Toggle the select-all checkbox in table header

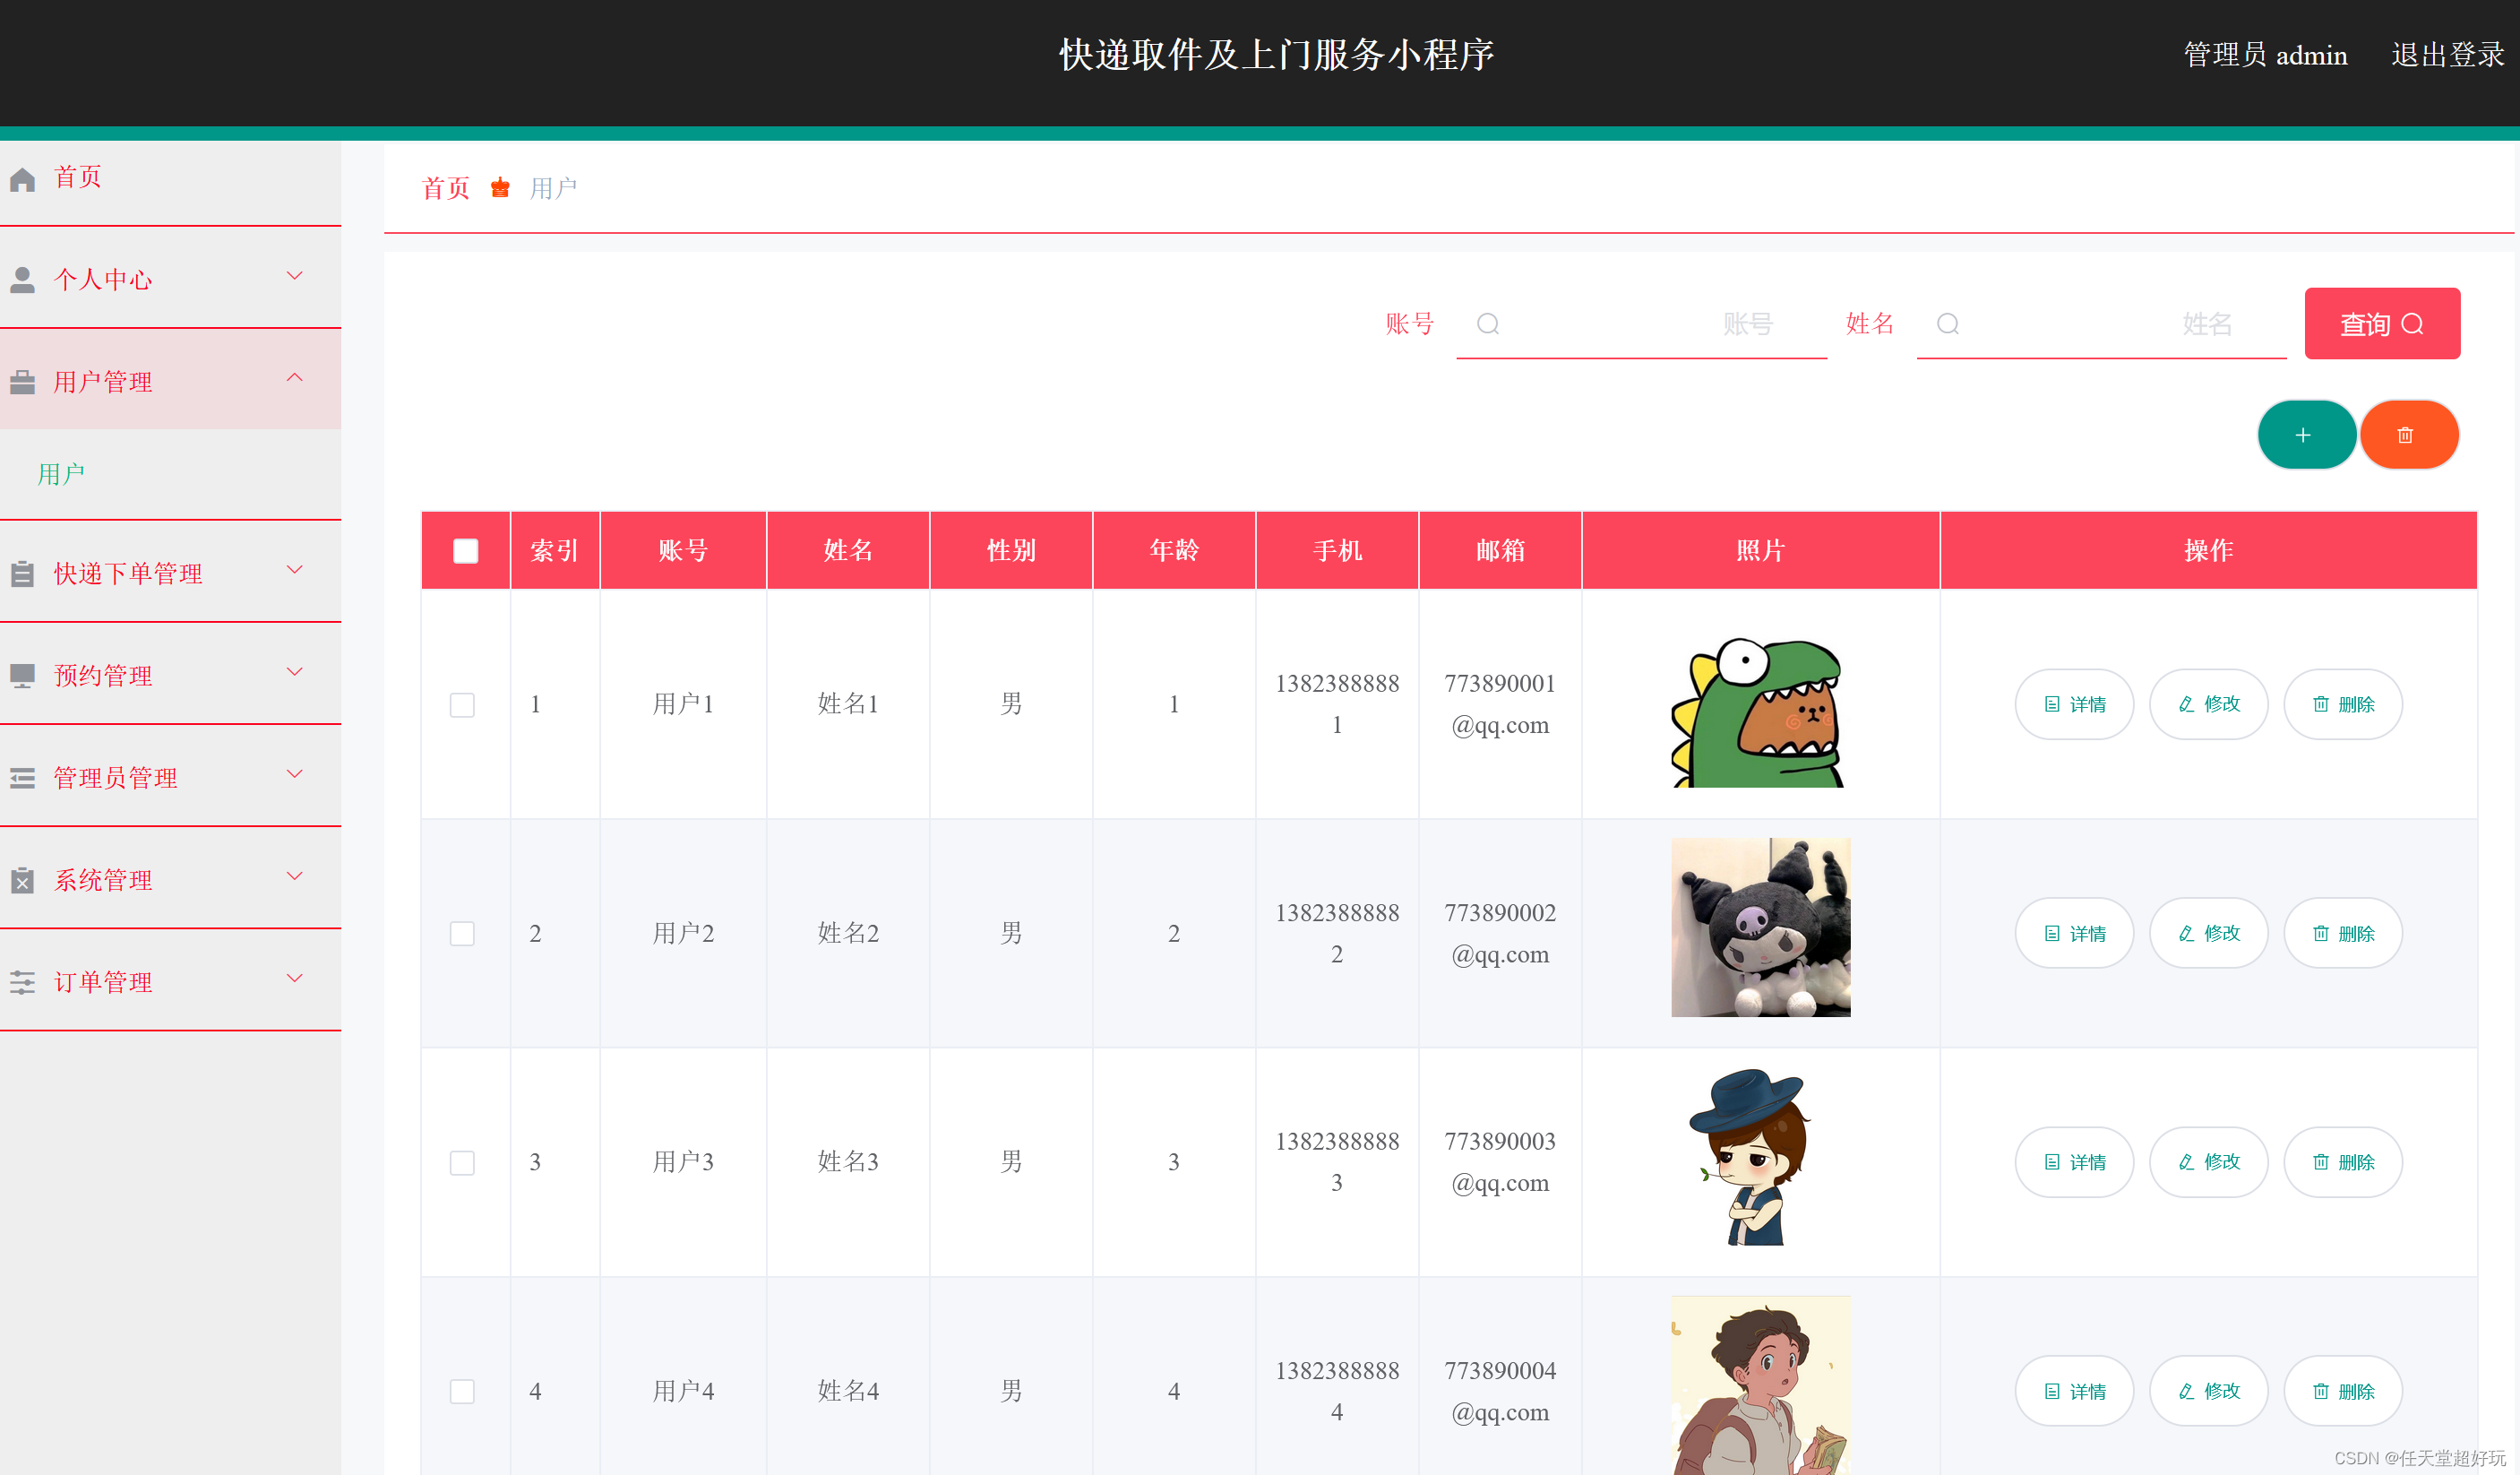point(465,551)
